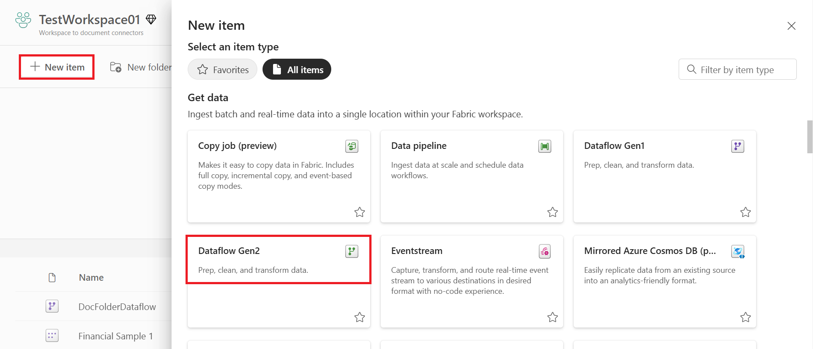Select the All items filter tab

[x=297, y=69]
